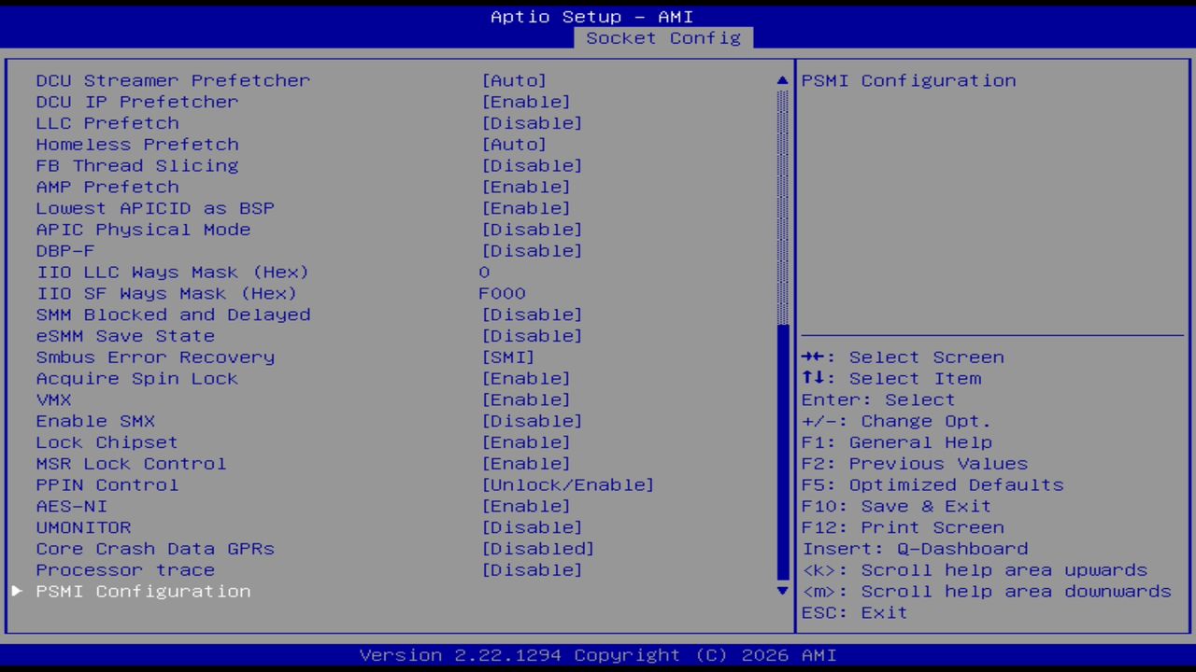This screenshot has height=672, width=1196.
Task: Open the FB Thread Slicing setting
Action: (137, 165)
